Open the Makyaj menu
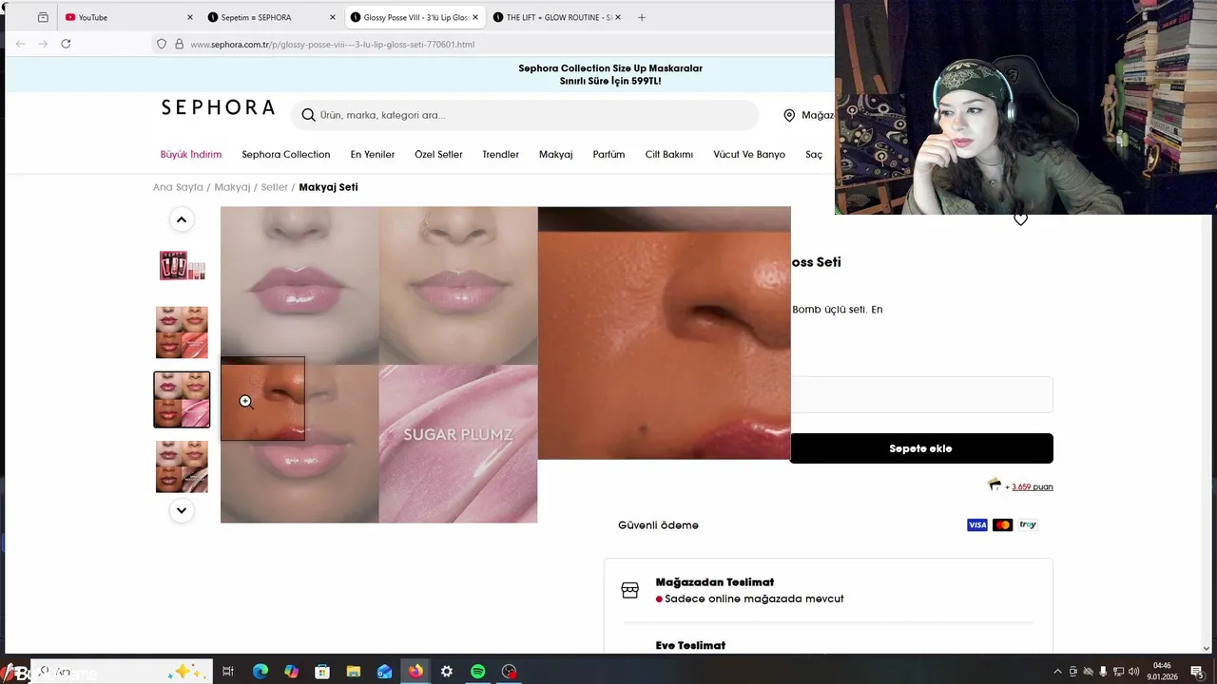1217x684 pixels. [x=556, y=154]
